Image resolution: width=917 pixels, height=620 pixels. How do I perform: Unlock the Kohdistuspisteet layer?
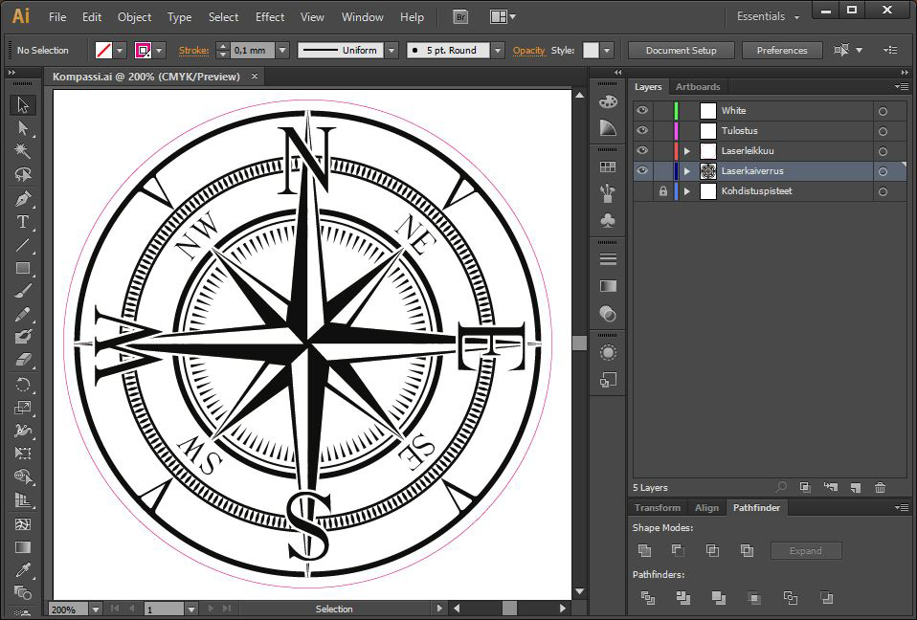pos(662,191)
